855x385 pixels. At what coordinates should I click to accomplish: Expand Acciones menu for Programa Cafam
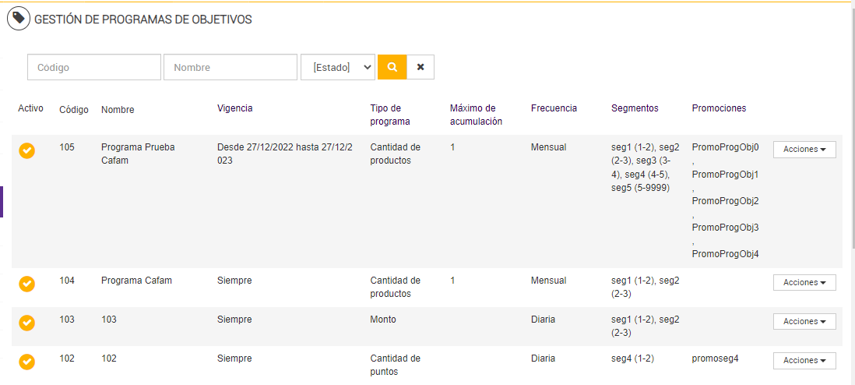(x=804, y=282)
